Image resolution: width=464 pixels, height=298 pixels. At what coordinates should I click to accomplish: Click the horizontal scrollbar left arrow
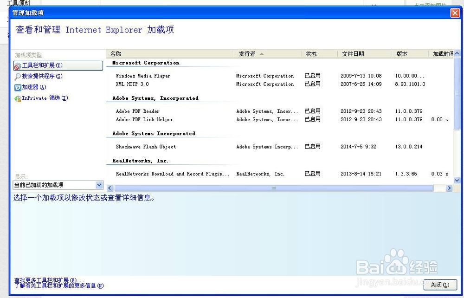click(110, 188)
